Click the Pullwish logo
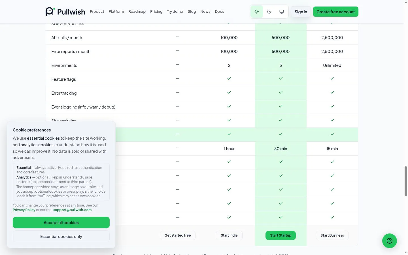Viewport: 408px width, 255px height. click(x=65, y=12)
